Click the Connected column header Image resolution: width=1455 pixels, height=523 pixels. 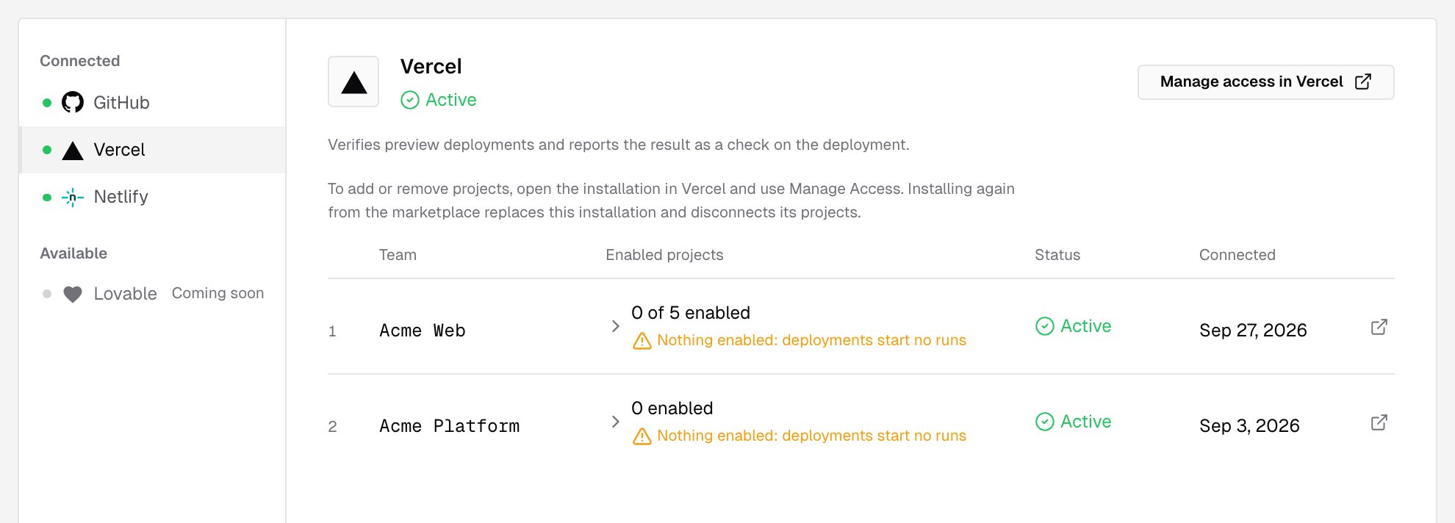point(1237,255)
